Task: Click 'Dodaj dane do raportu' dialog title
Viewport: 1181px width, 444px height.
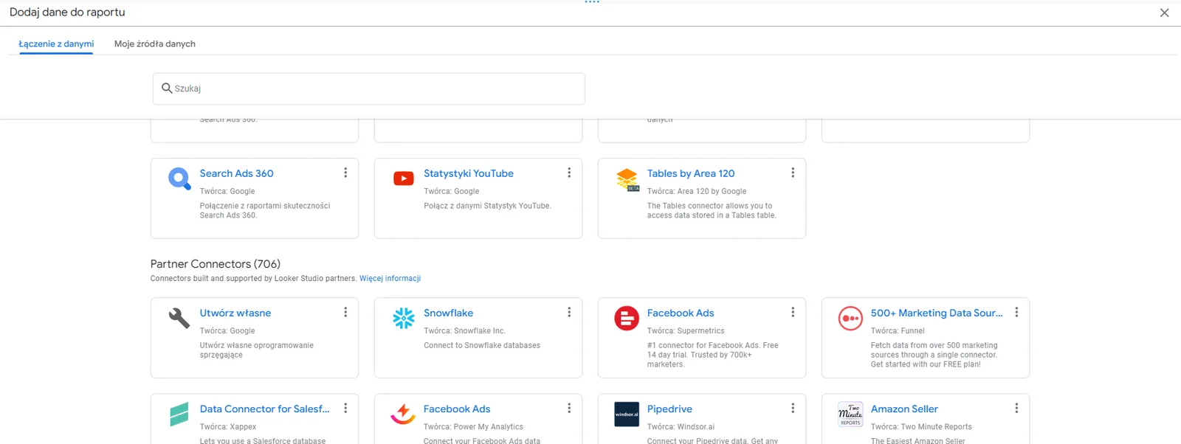Action: (x=67, y=13)
